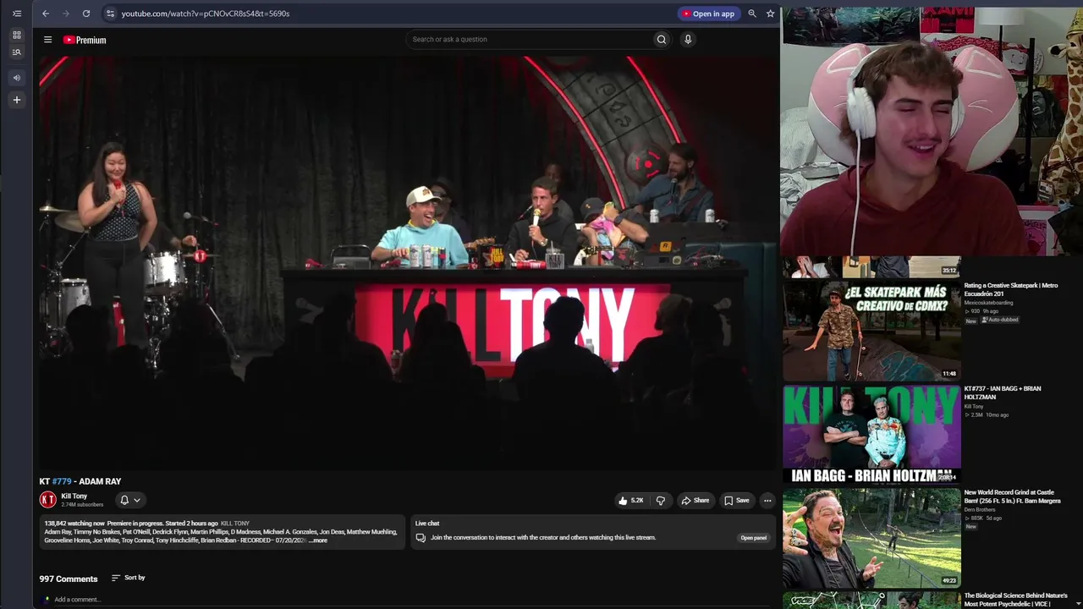The width and height of the screenshot is (1083, 609).
Task: Click the zoom magnifier icon in address bar
Action: (x=752, y=14)
